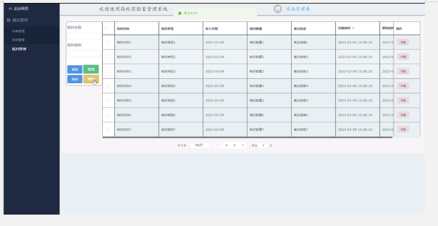Go to page 2 in pagination

(235, 145)
